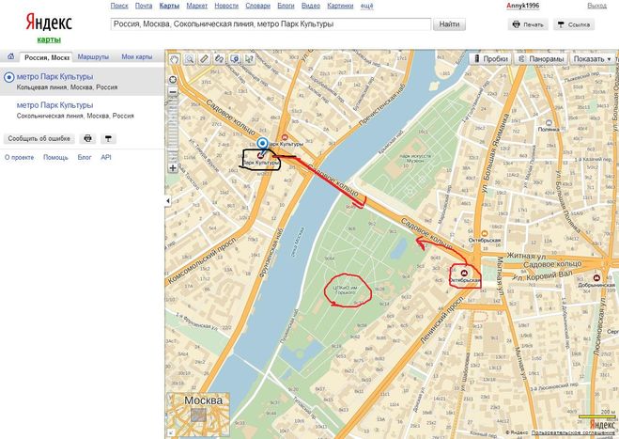Select the magnifier zoom tool
619x439 pixels.
[190, 59]
